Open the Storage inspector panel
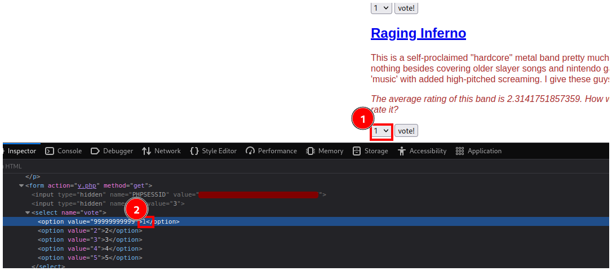 (370, 151)
